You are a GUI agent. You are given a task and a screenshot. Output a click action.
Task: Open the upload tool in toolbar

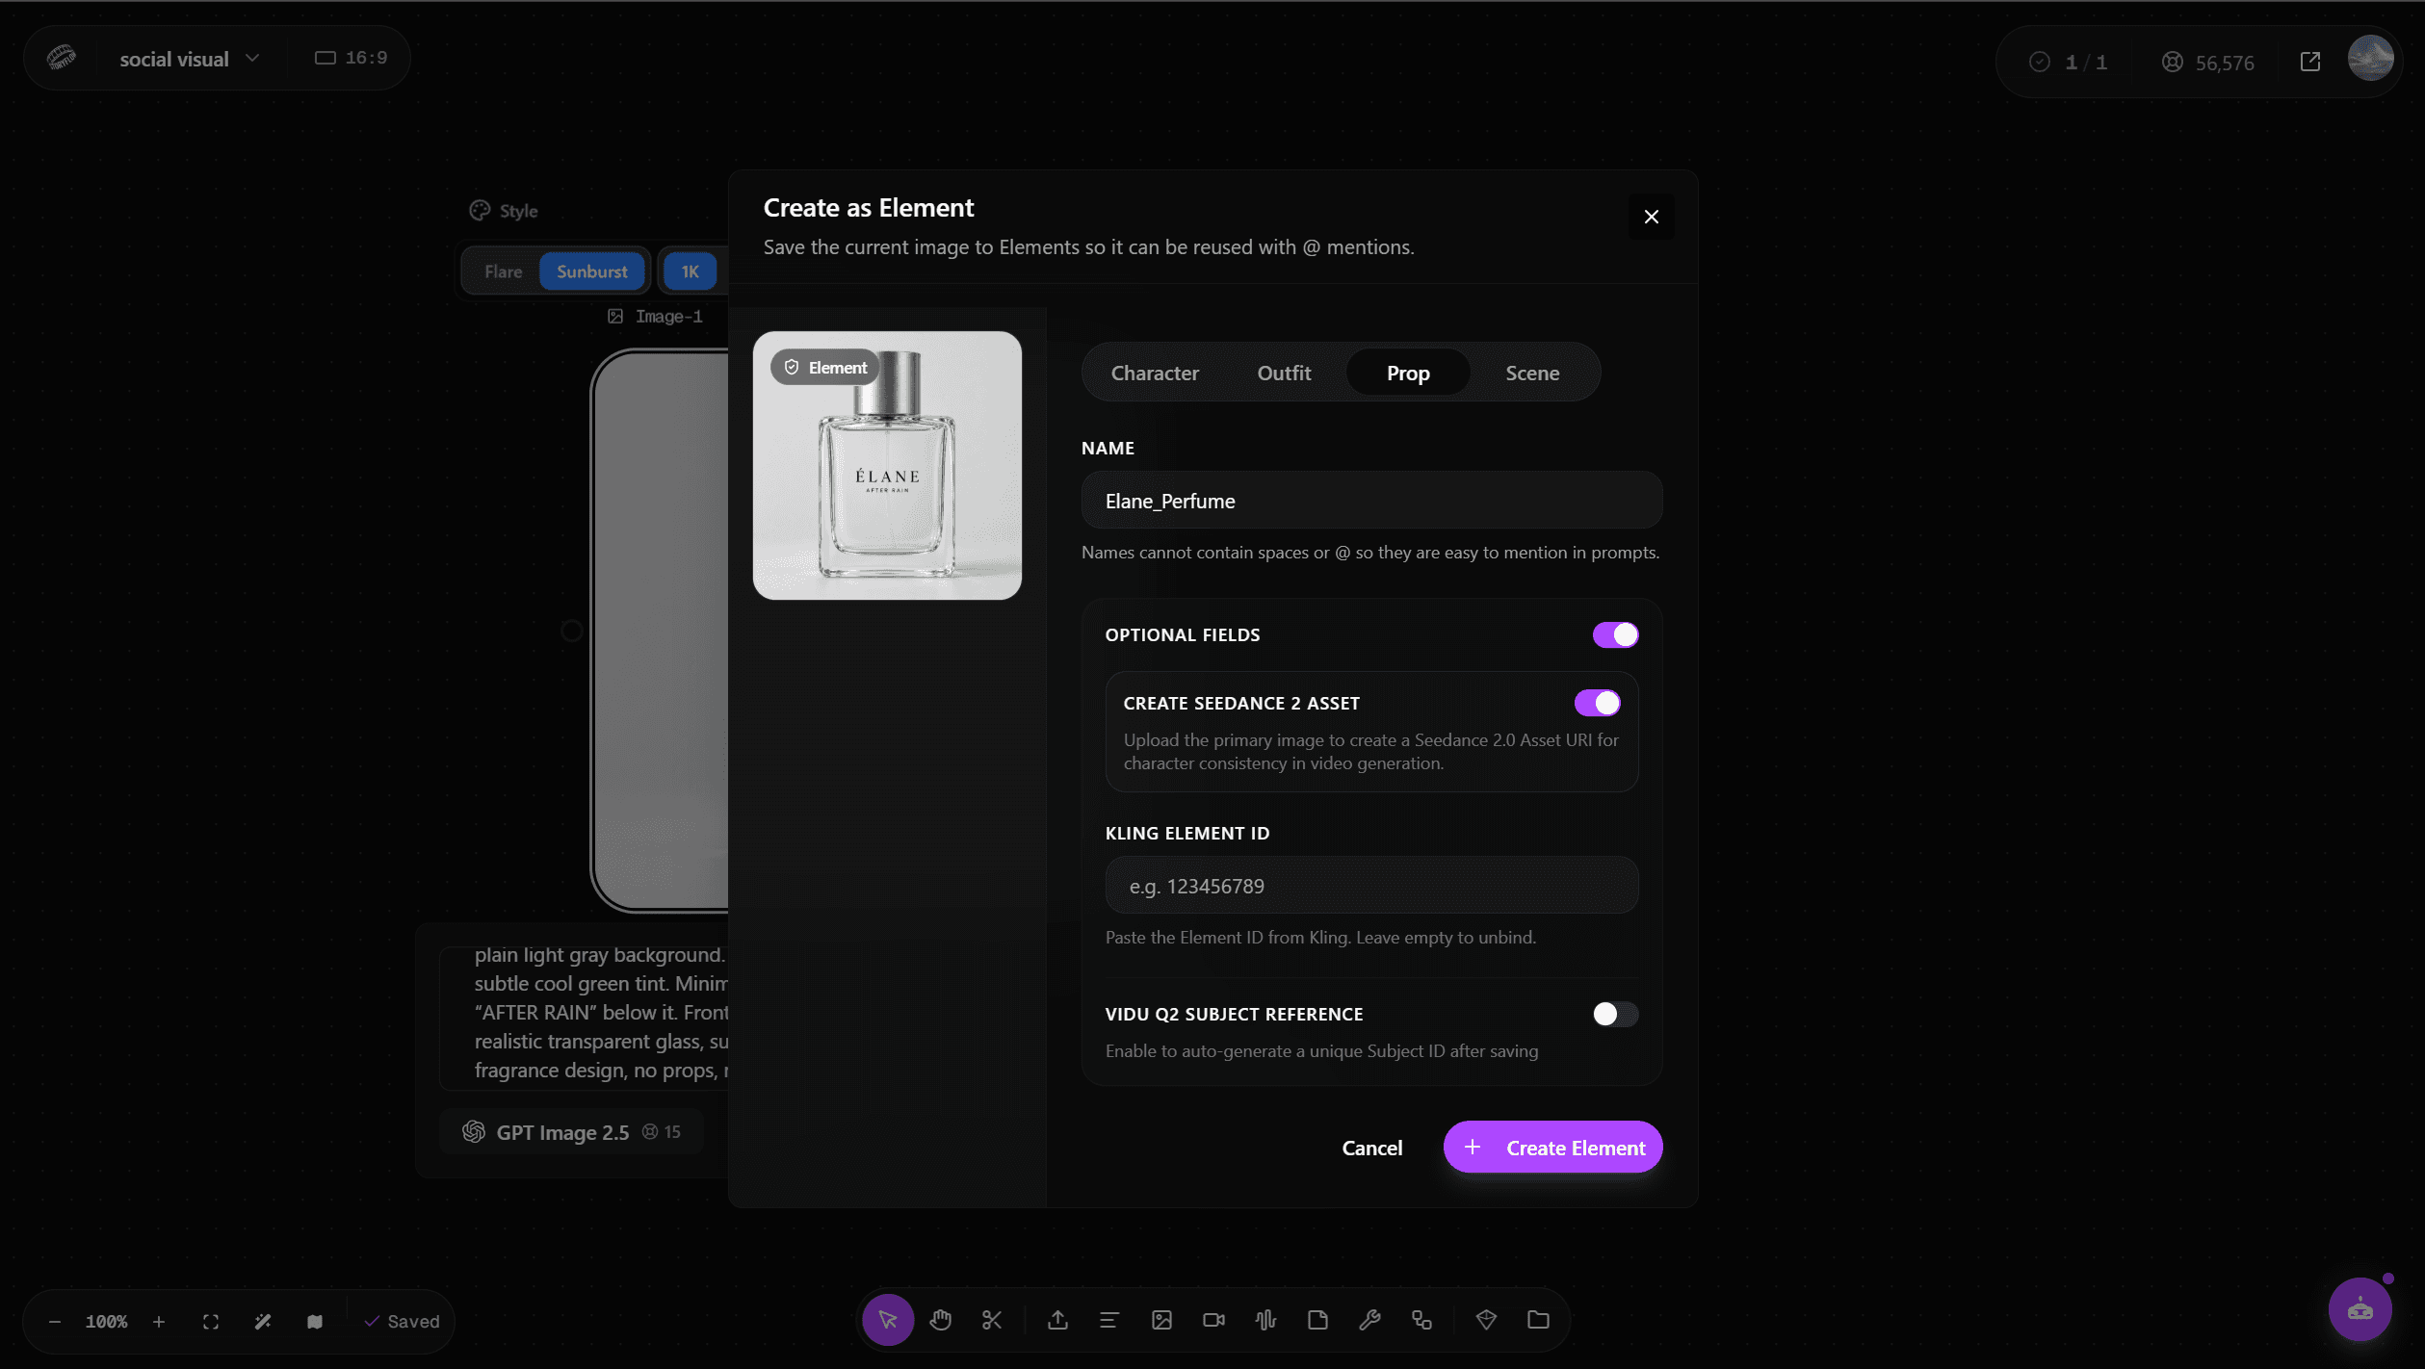1057,1320
